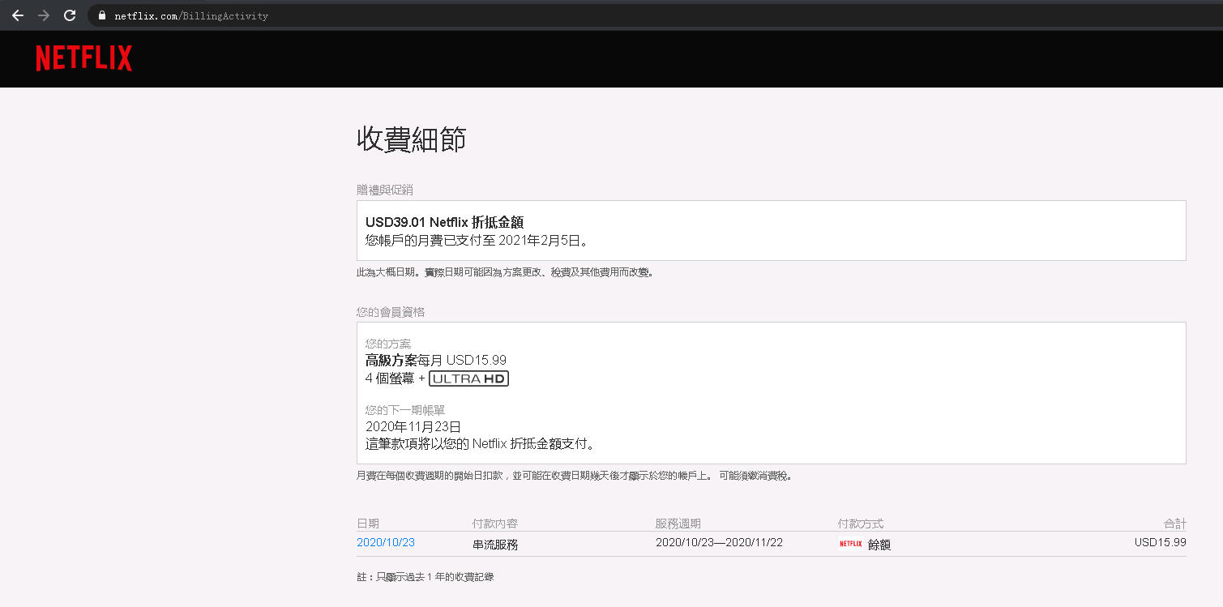Click the 這筆款項將以您的 Netflix 折抵金額支付 line
Image resolution: width=1223 pixels, height=607 pixels.
tap(481, 443)
